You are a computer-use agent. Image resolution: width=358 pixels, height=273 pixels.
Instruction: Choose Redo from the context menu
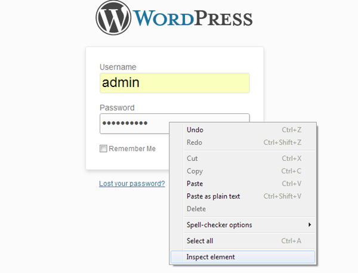(x=243, y=142)
